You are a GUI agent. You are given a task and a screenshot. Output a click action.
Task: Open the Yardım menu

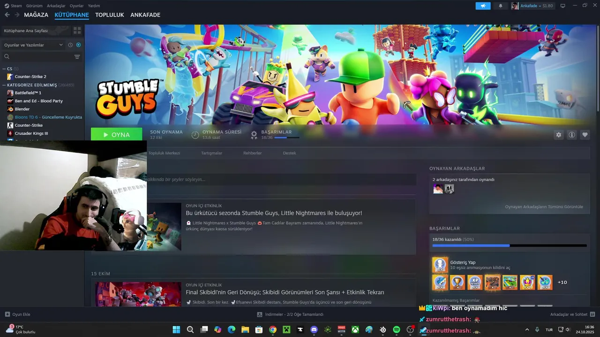pos(94,6)
